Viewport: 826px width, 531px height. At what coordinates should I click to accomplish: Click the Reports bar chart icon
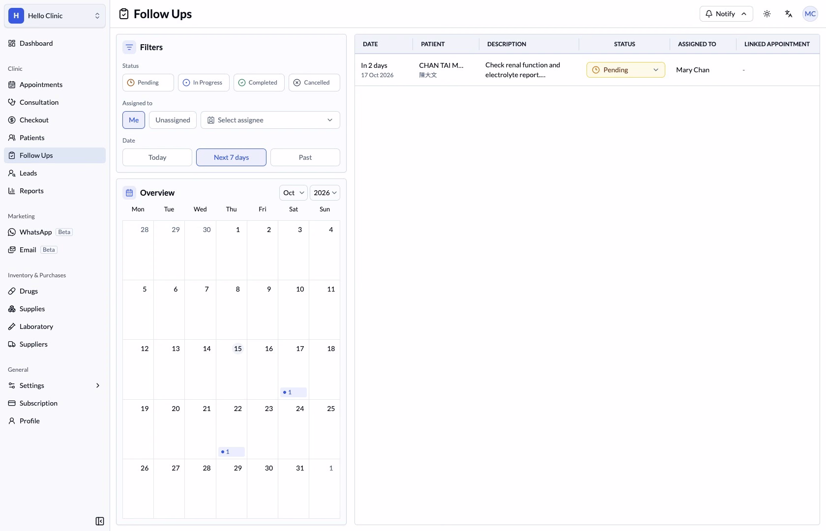coord(12,191)
